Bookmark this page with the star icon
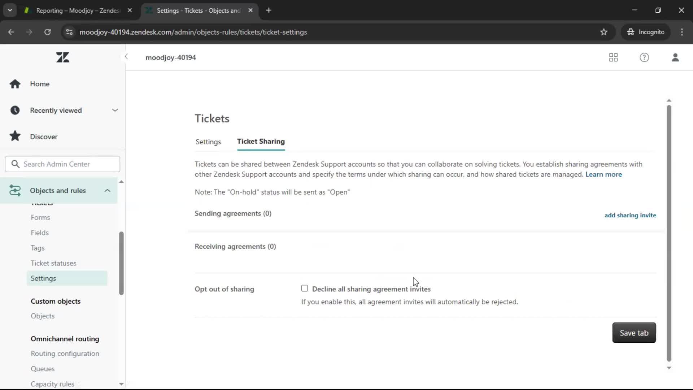Viewport: 693px width, 390px height. click(604, 32)
